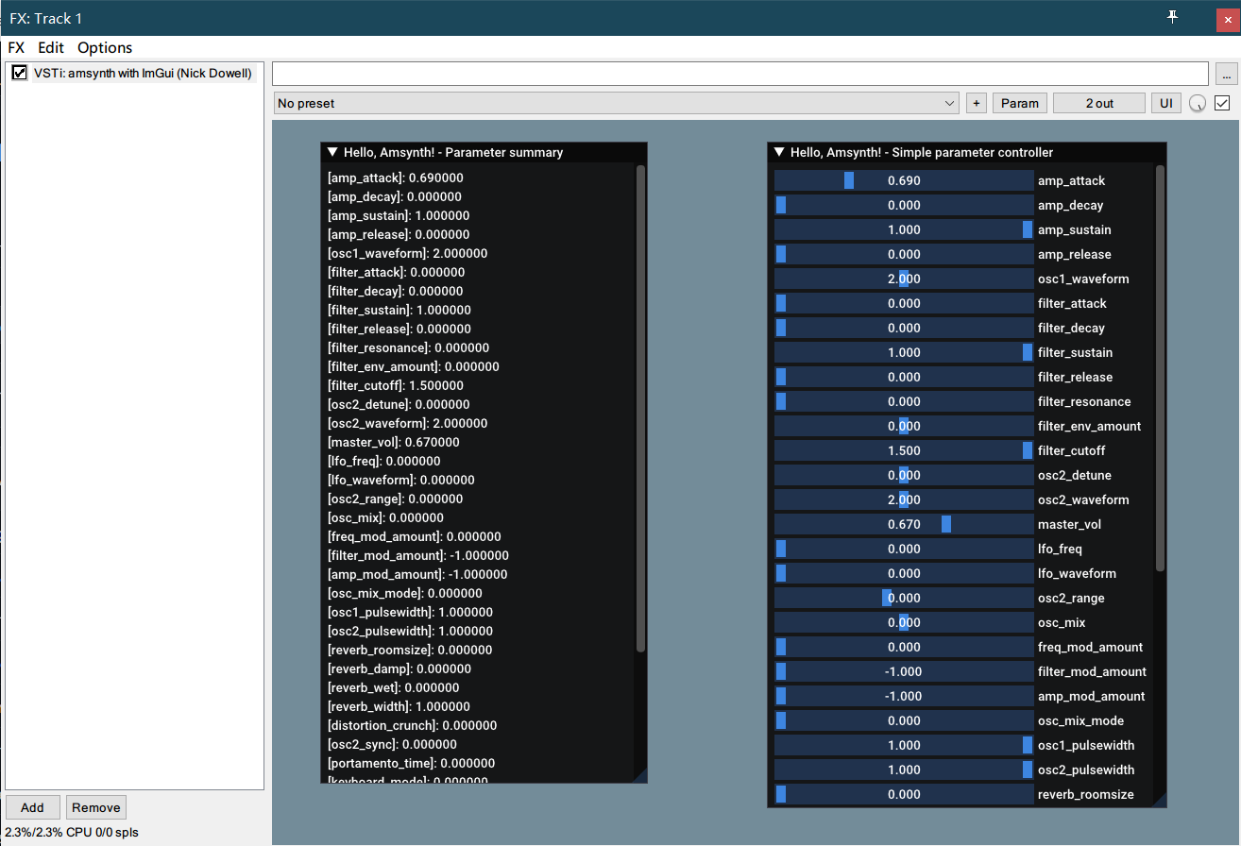Collapse the Simple parameter controller triangle
The width and height of the screenshot is (1241, 846).
(779, 152)
